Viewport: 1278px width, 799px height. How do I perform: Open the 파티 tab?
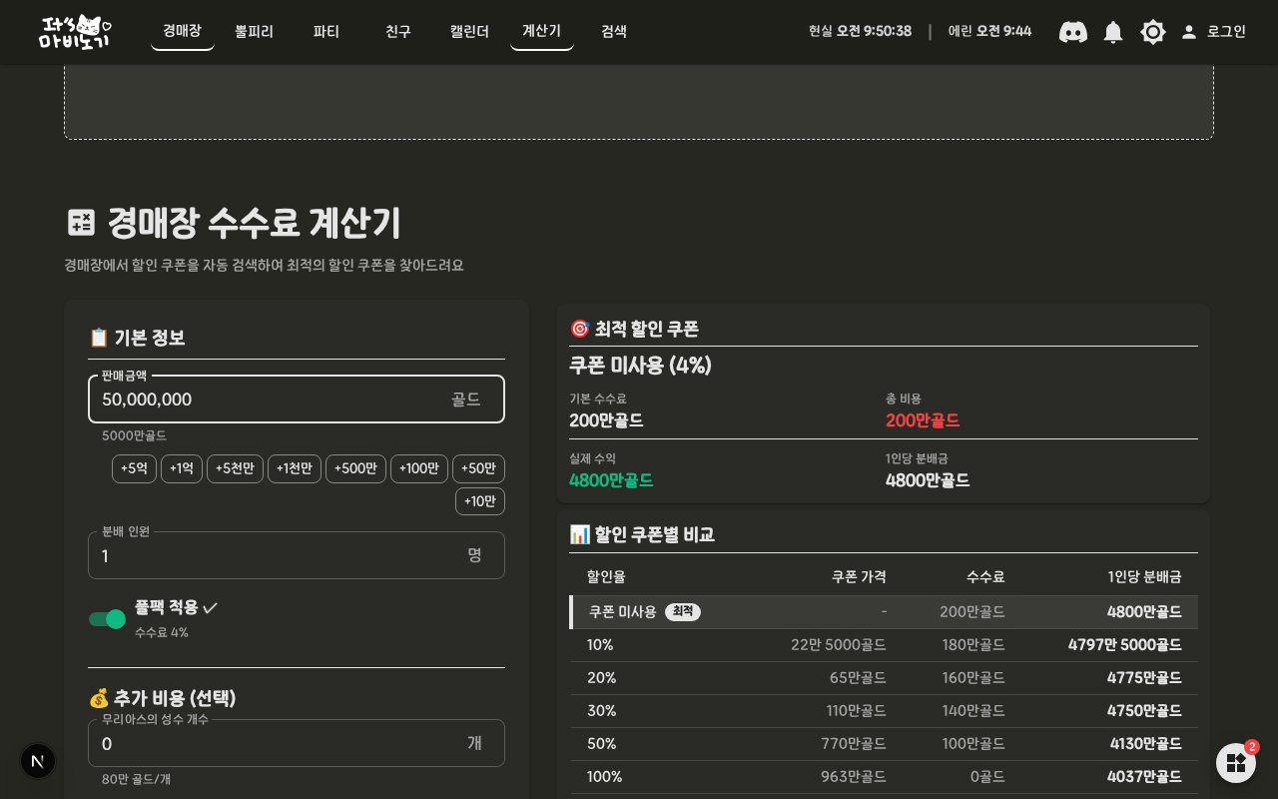pyautogui.click(x=326, y=31)
